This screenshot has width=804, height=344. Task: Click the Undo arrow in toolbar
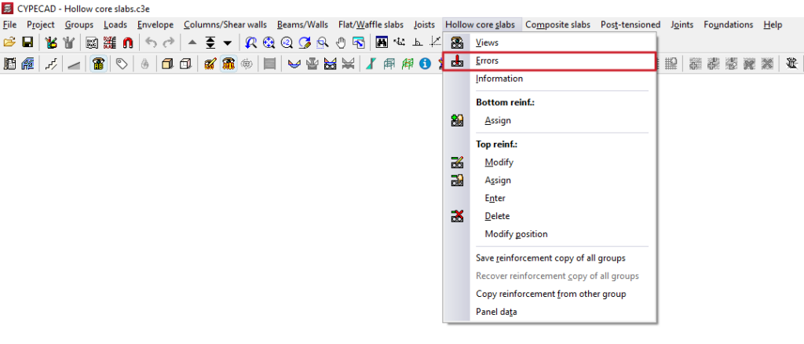151,42
